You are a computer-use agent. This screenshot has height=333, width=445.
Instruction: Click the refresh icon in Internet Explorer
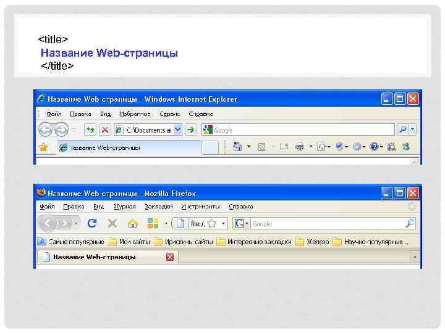pyautogui.click(x=90, y=130)
